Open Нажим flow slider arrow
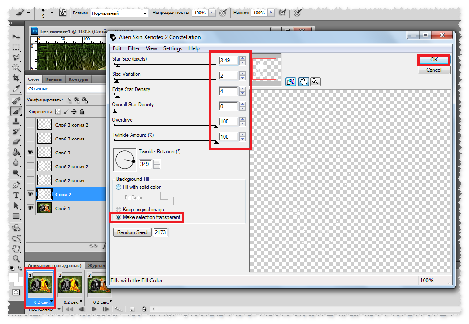 (x=271, y=13)
